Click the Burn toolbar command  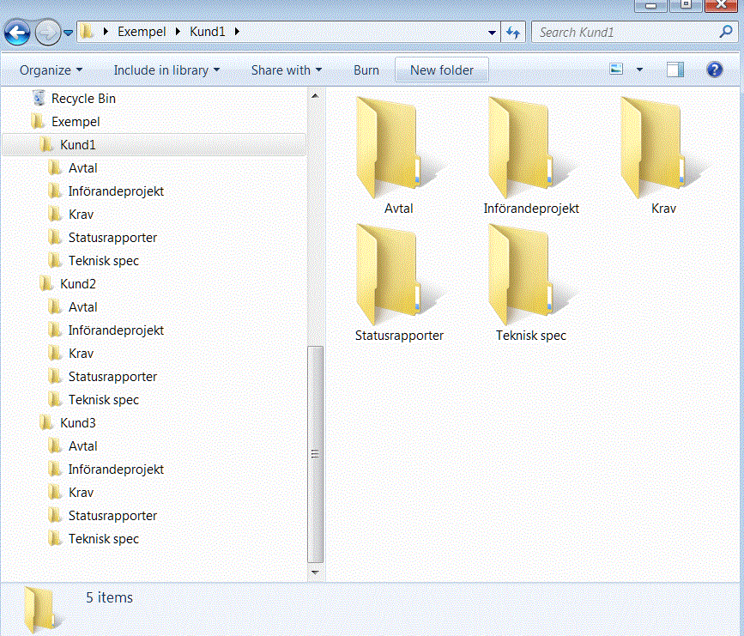point(366,70)
